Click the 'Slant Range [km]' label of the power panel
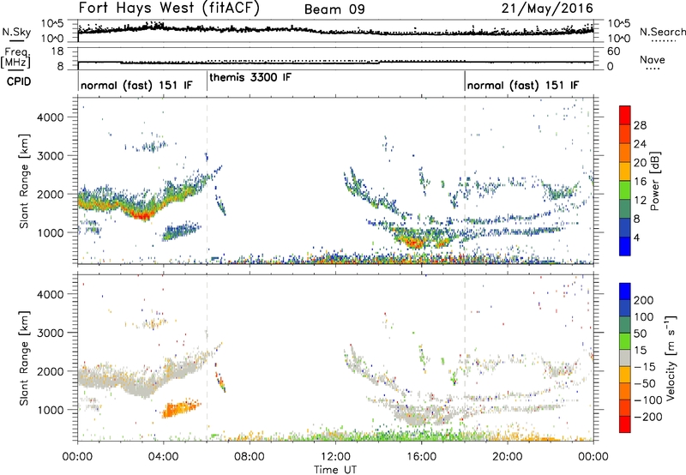Image resolution: width=686 pixels, height=475 pixels. 24,181
